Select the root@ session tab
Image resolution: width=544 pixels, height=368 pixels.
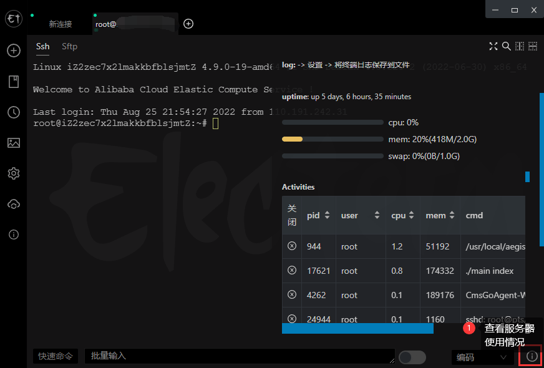pyautogui.click(x=136, y=24)
